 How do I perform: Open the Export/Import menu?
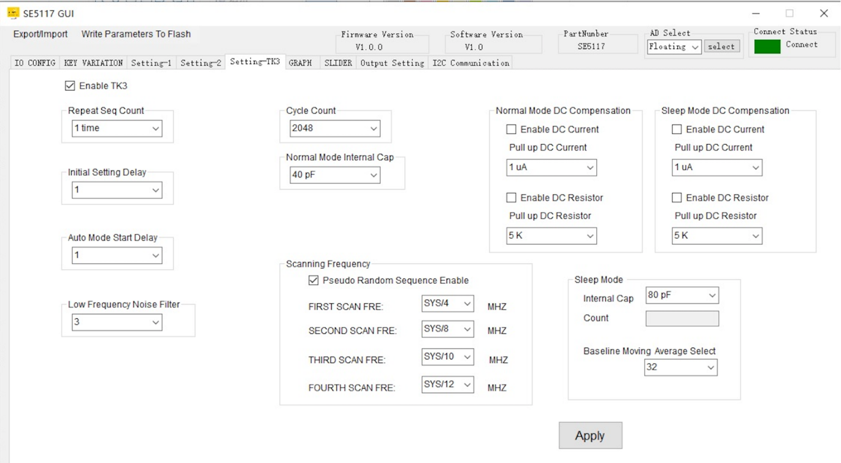40,34
